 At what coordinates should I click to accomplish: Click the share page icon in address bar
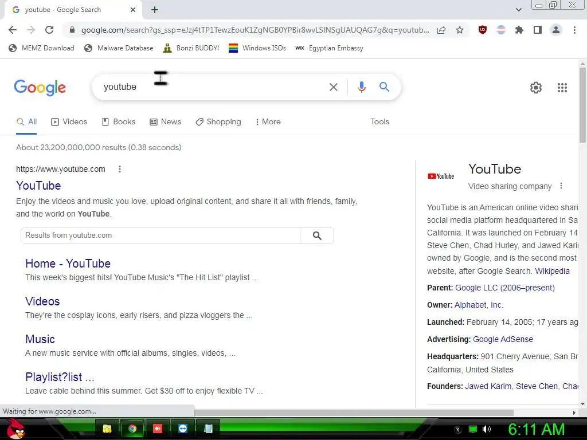pyautogui.click(x=441, y=30)
